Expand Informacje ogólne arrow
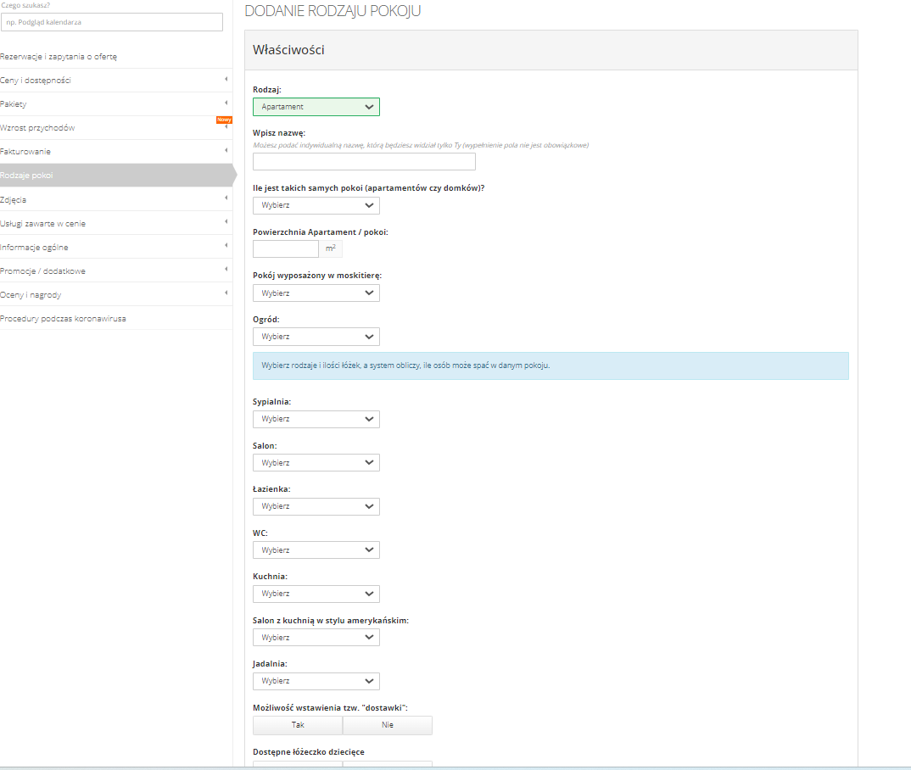911x770 pixels. pos(226,246)
